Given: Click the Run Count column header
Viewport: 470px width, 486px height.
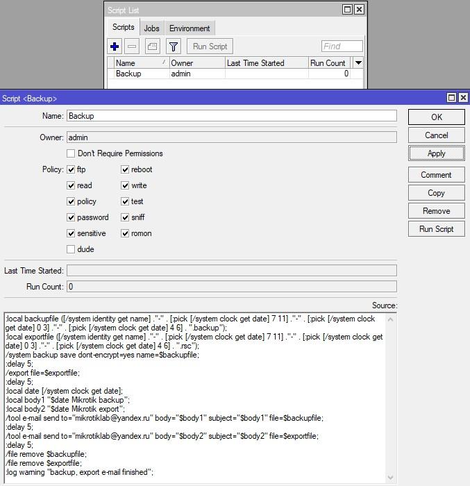Looking at the screenshot, I should (x=329, y=63).
